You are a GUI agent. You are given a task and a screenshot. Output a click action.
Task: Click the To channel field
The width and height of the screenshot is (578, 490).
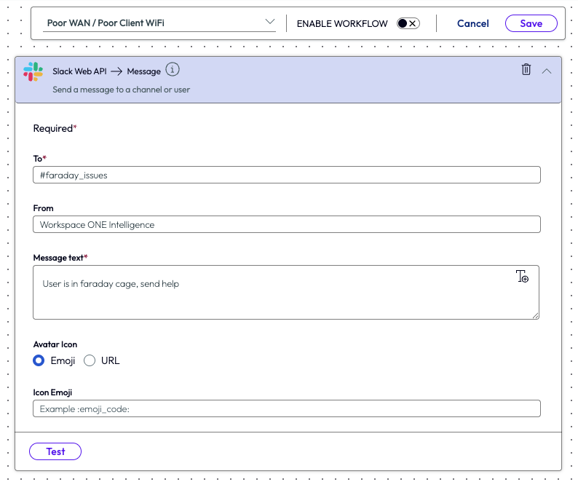286,175
